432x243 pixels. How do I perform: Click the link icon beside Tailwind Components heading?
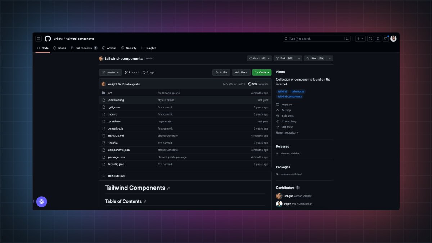point(168,188)
